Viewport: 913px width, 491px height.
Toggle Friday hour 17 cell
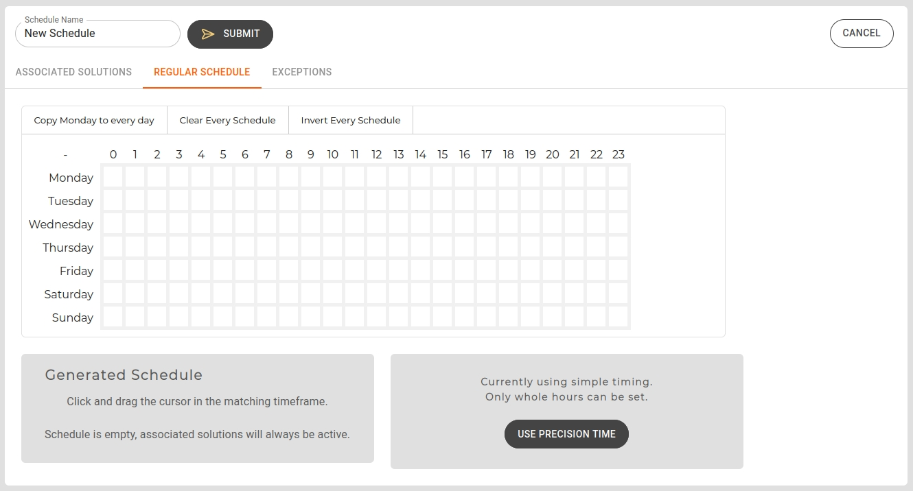(487, 270)
